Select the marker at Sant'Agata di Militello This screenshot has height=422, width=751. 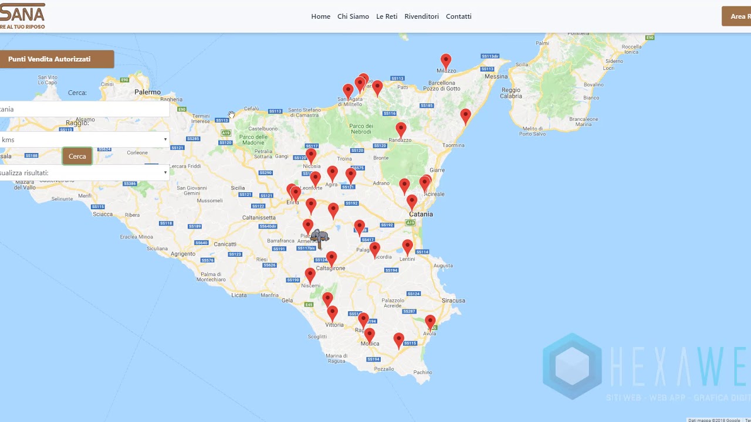point(348,91)
